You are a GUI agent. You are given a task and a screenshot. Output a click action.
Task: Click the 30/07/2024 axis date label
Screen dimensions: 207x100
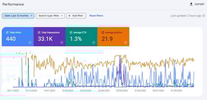tap(158, 91)
